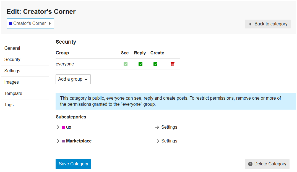This screenshot has height=172, width=297.
Task: Click the arrow icon beside ux Settings
Action: pyautogui.click(x=157, y=127)
